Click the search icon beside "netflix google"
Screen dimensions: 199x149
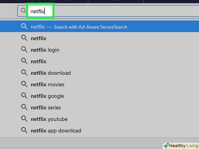pos(24,96)
